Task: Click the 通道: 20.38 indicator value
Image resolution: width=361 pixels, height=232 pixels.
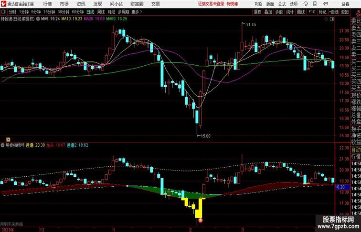Action: 35,145
